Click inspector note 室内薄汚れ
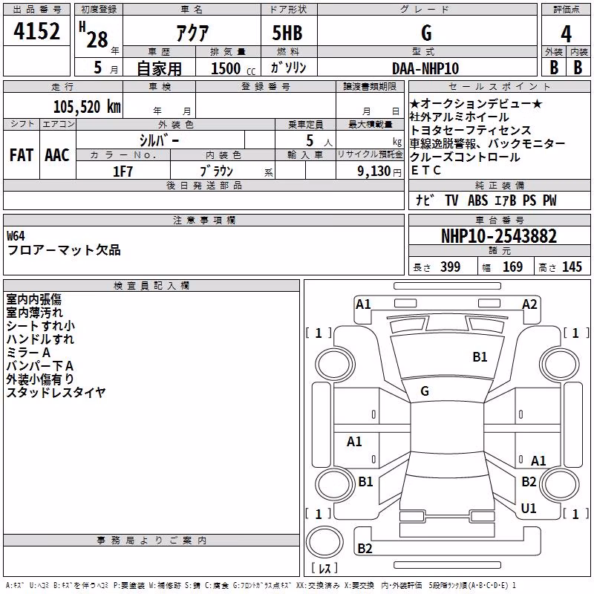594x594 pixels. [34, 313]
